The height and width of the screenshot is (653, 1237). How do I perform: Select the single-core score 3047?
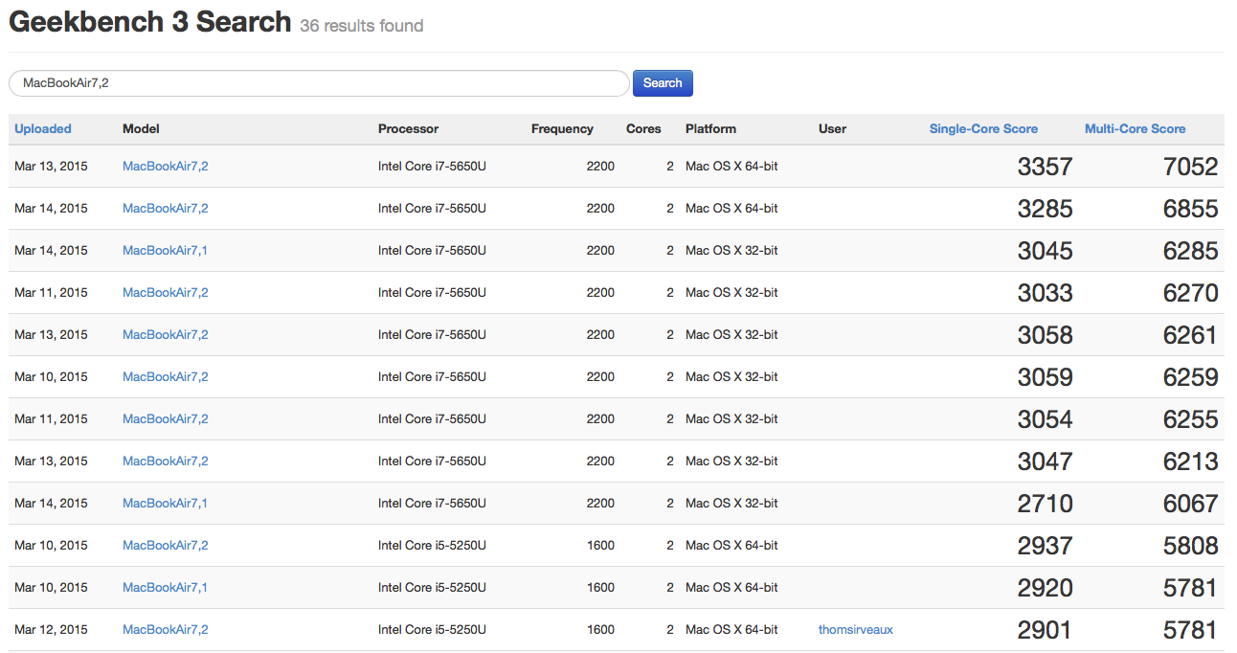click(x=1045, y=462)
